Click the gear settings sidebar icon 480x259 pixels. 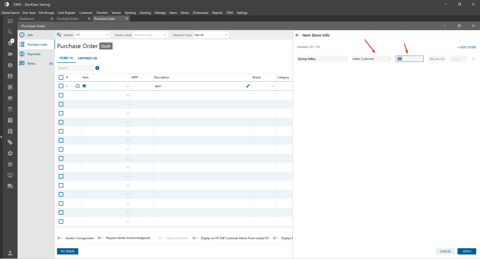(x=10, y=153)
